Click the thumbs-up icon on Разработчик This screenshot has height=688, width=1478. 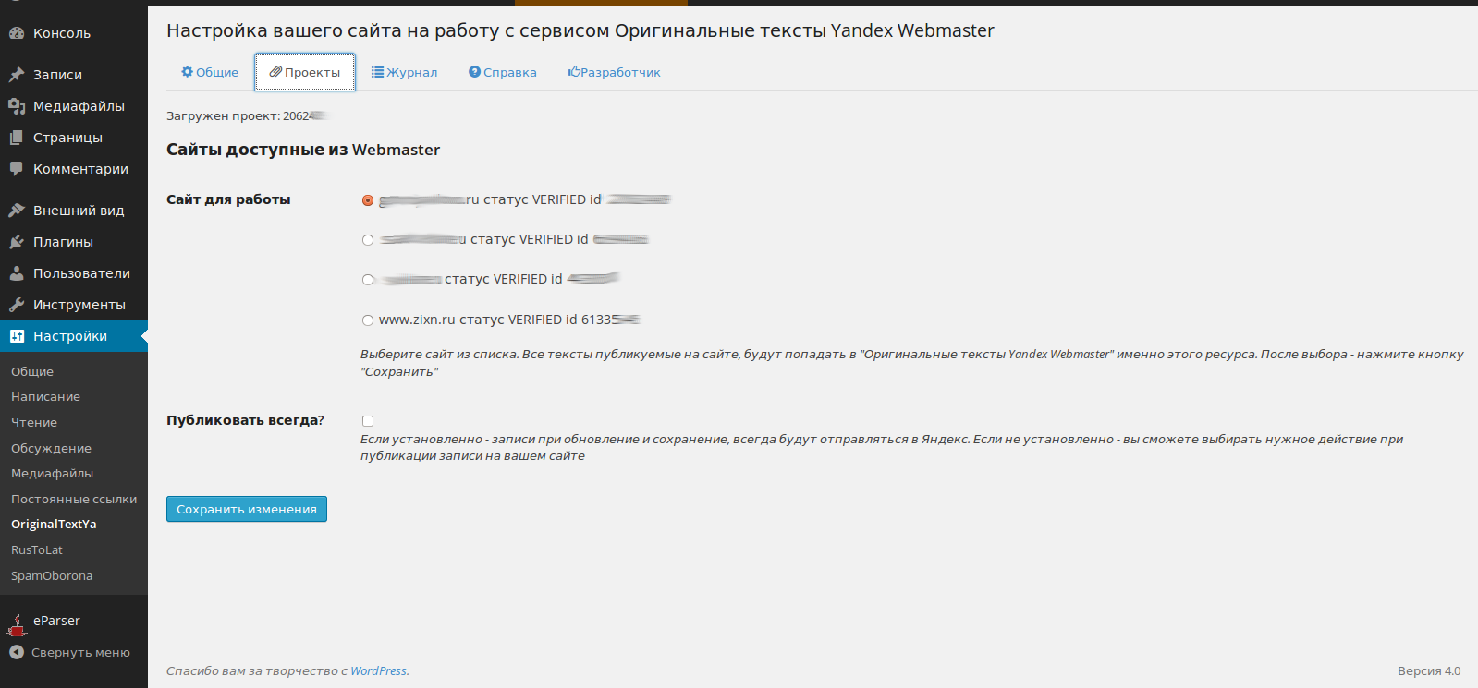574,72
